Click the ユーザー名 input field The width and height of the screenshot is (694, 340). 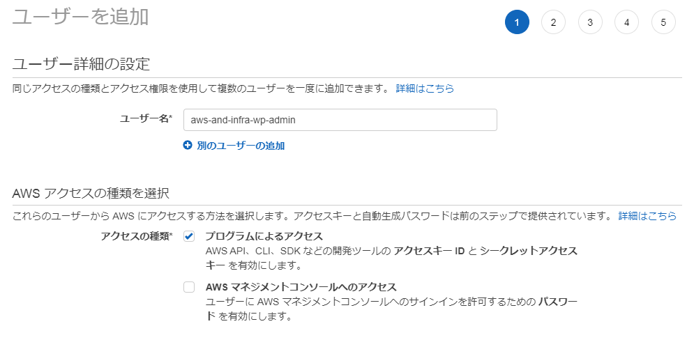click(340, 120)
